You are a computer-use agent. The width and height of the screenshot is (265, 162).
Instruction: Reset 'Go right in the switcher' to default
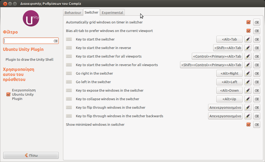point(256,74)
